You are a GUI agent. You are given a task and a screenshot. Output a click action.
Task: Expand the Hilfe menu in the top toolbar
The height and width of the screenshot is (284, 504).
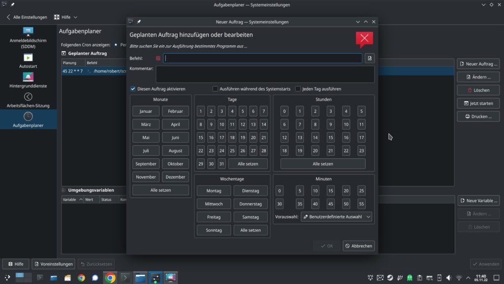point(65,17)
